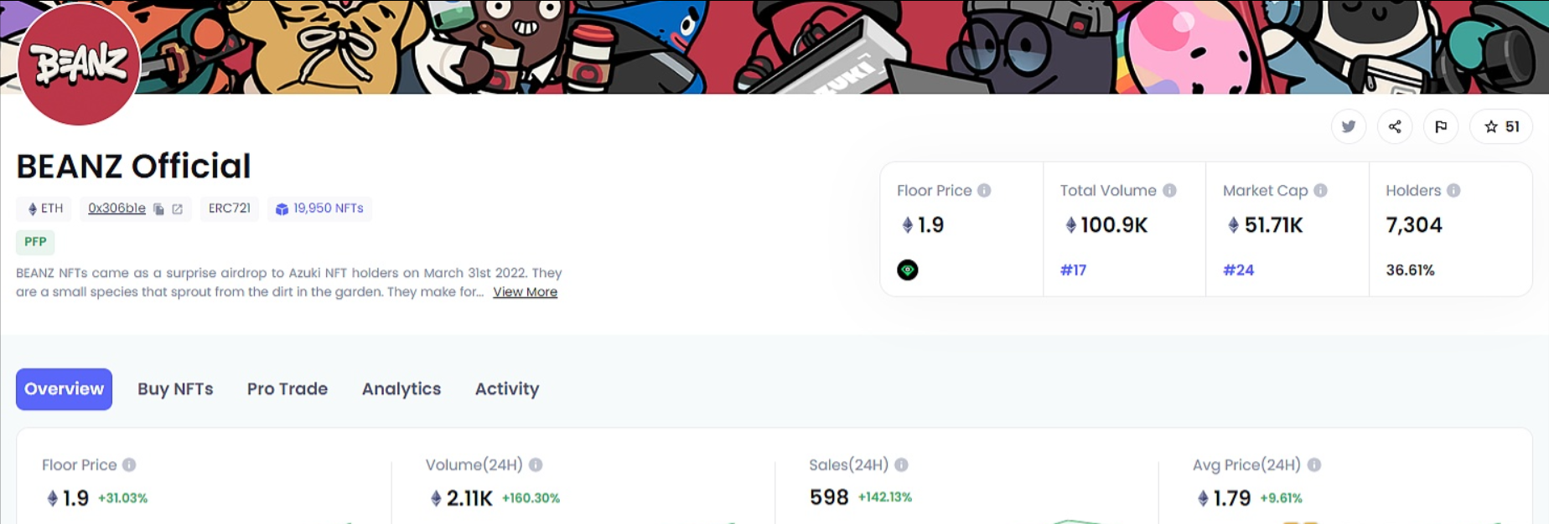This screenshot has width=1549, height=524.
Task: Open contract in external explorer icon
Action: pos(178,209)
